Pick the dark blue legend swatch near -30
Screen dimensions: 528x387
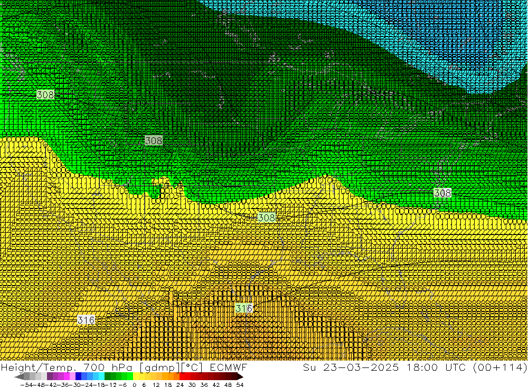79,376
